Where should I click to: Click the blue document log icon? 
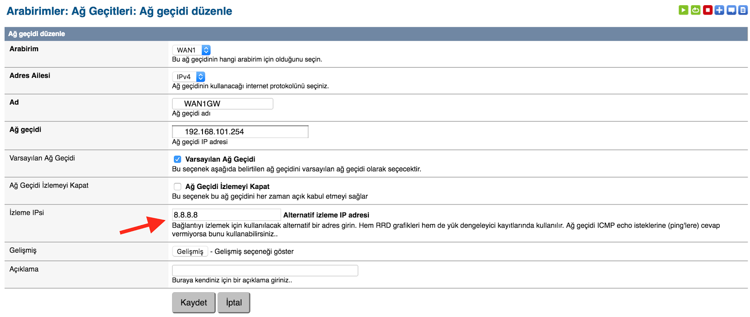(743, 10)
